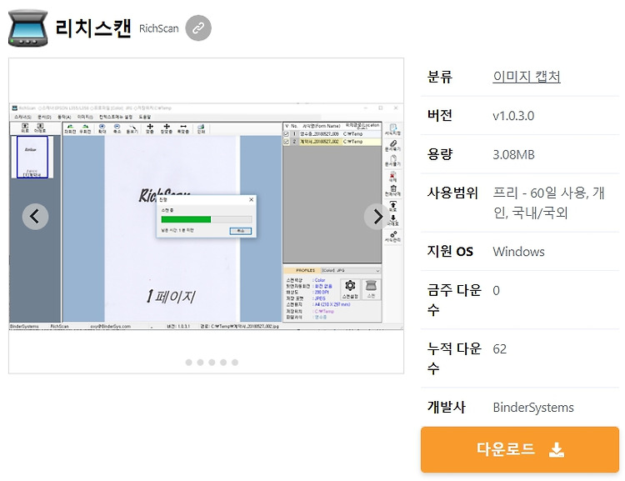Click the rotate left (좌회전) toolbar icon
The height and width of the screenshot is (481, 625).
70,128
